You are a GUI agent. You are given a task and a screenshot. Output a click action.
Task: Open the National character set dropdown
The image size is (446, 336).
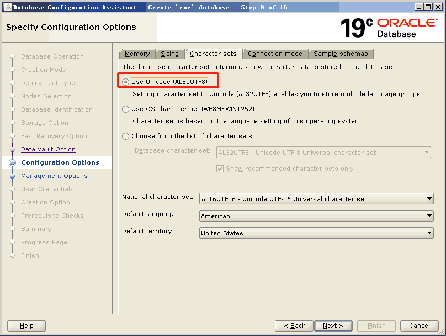pos(316,199)
